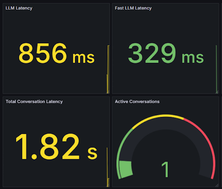Click the Active Conversations panel title

click(x=137, y=102)
